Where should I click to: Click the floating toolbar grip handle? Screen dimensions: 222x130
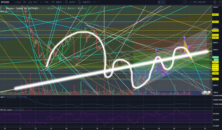tap(159, 2)
